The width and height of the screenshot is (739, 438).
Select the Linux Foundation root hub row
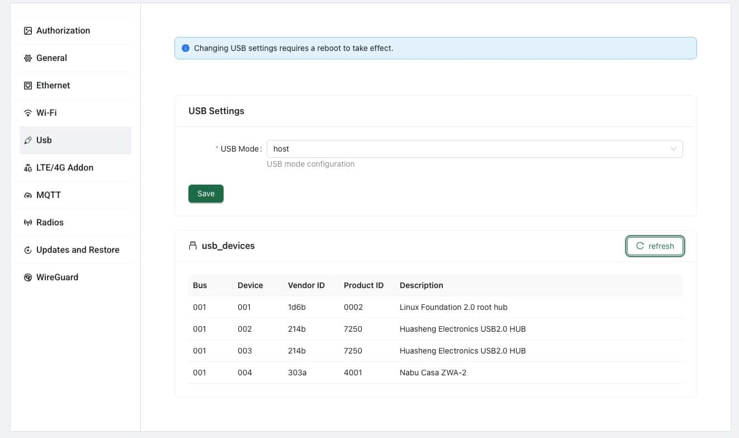click(x=453, y=307)
